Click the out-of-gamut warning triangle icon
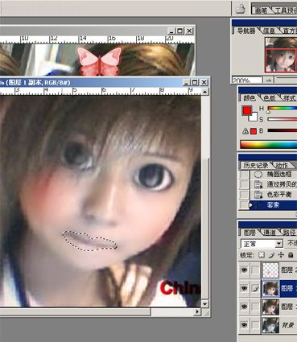This screenshot has height=342, width=297. 245,131
